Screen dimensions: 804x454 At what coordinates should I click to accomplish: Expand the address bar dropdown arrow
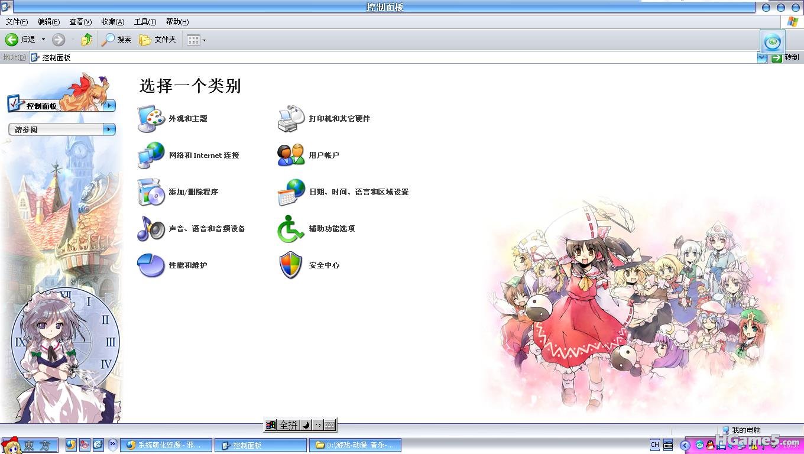click(762, 57)
